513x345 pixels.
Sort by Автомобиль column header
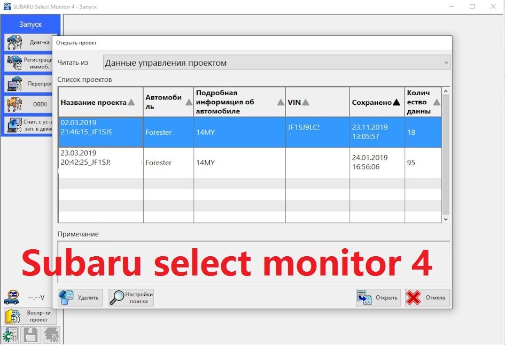[x=168, y=102]
